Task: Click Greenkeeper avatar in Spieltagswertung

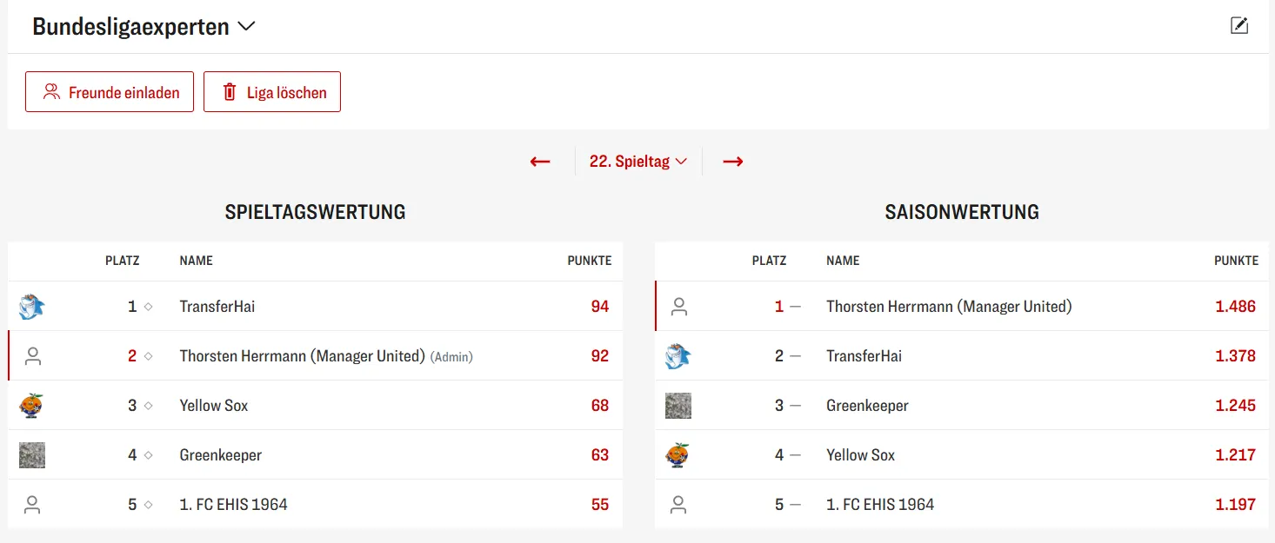Action: pyautogui.click(x=32, y=455)
